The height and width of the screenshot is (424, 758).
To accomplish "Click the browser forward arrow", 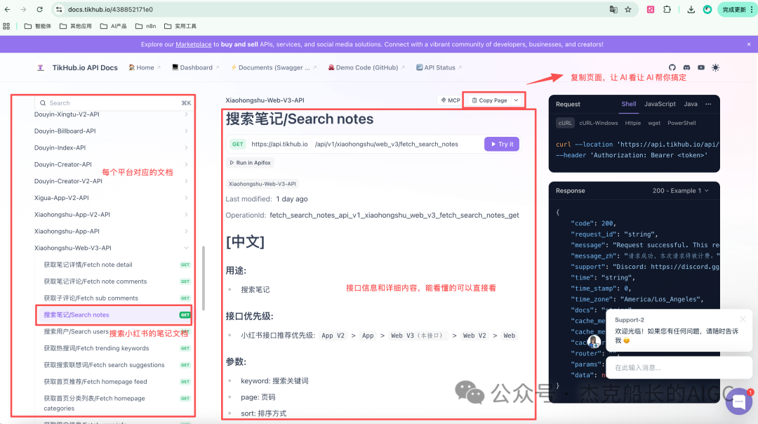I will [x=23, y=10].
